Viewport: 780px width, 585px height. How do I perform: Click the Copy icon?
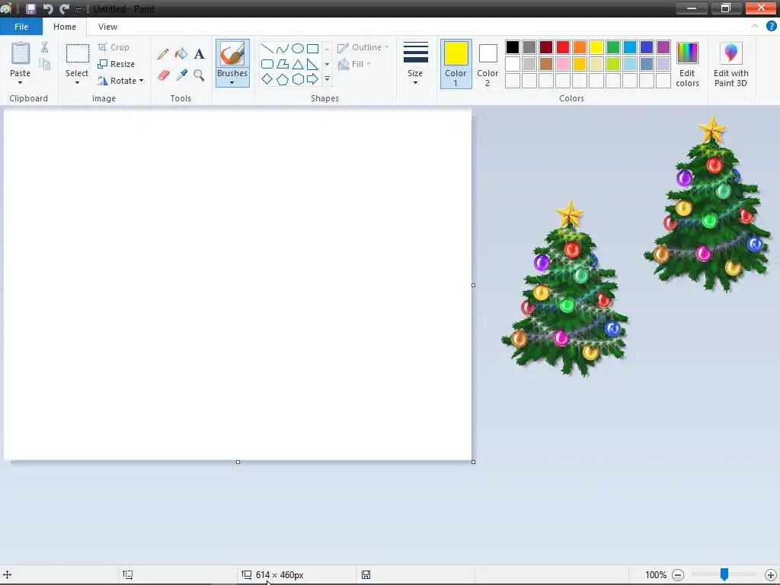coord(45,64)
